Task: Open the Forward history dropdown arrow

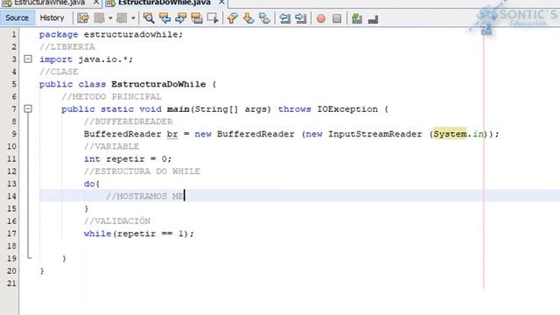Action: [x=133, y=17]
